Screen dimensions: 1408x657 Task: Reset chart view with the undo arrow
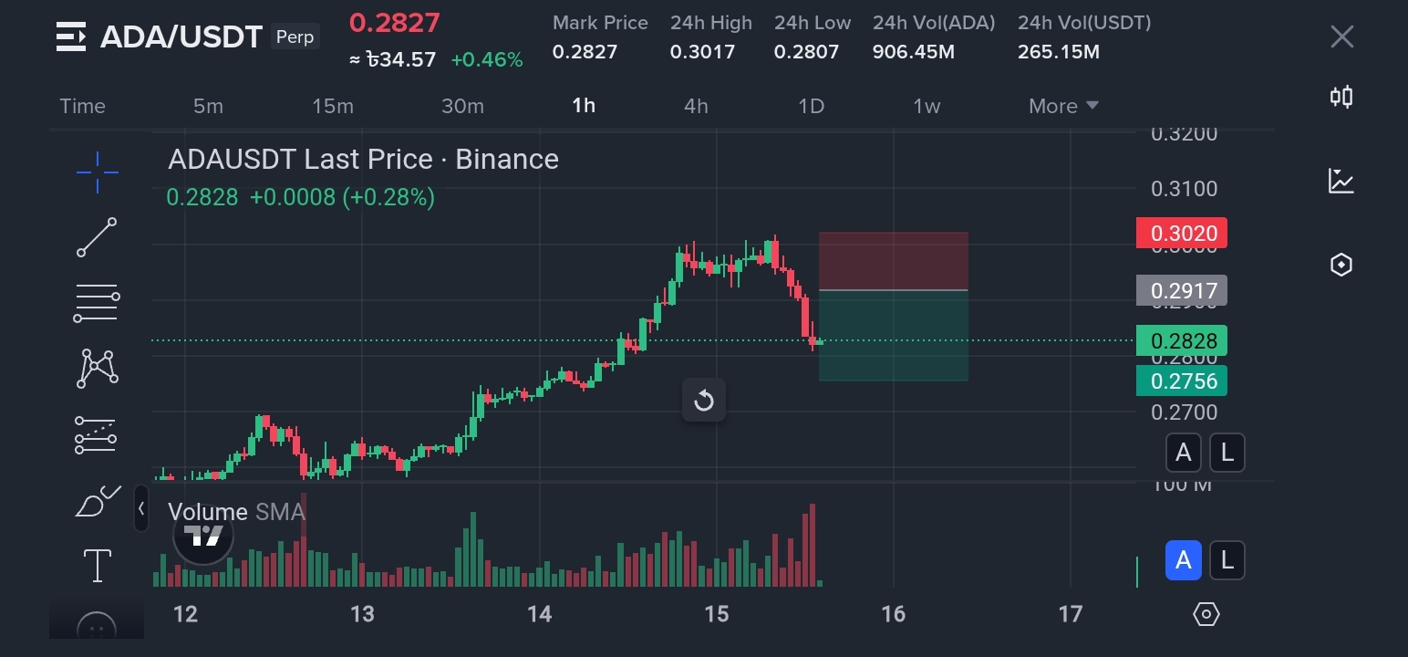[x=704, y=401]
